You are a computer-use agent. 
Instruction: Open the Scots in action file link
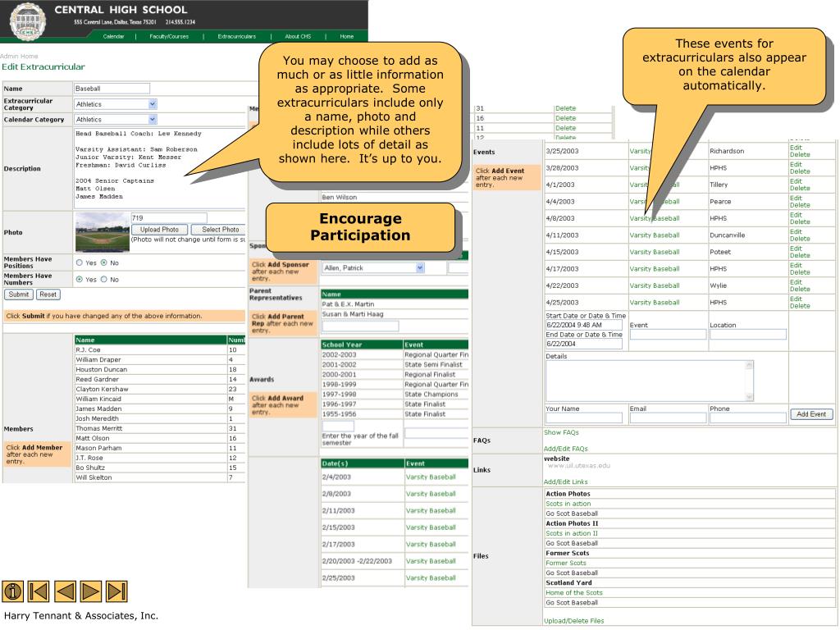click(568, 504)
